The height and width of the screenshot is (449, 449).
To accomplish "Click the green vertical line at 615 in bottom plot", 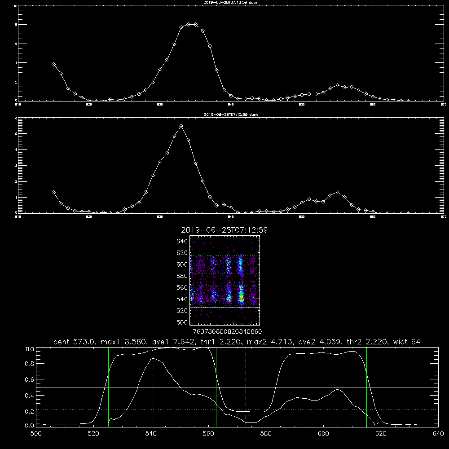I will coord(366,387).
